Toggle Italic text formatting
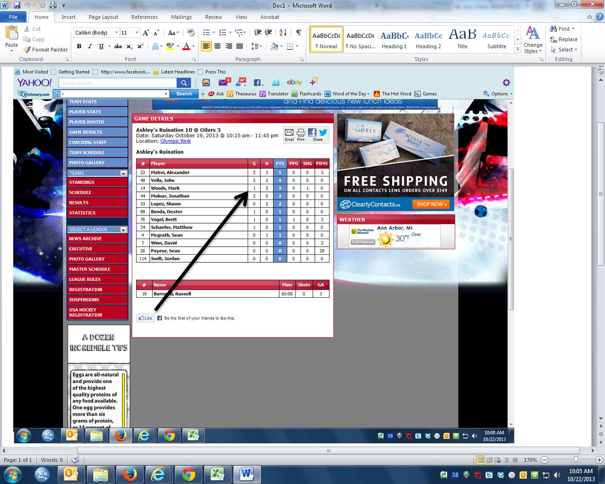 (x=90, y=46)
